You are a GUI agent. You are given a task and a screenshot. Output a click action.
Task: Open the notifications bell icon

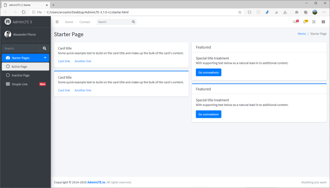[305, 22]
